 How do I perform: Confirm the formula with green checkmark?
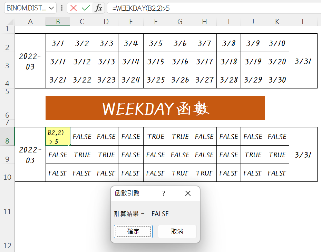click(x=86, y=8)
